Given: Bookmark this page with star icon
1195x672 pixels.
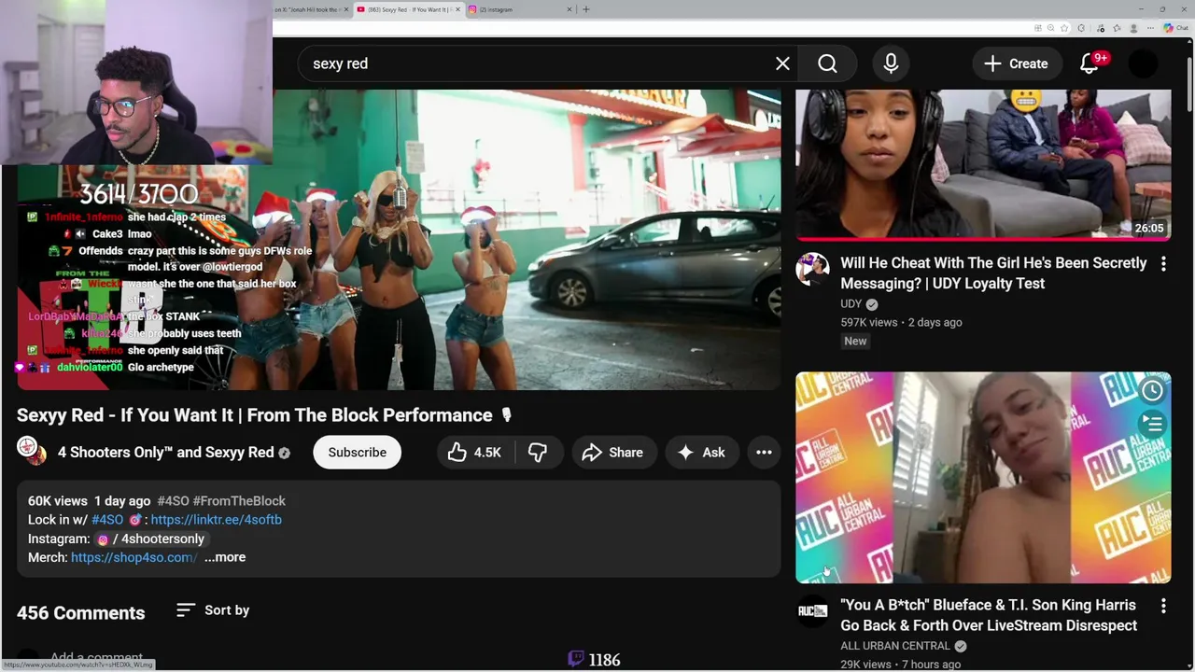Looking at the screenshot, I should (1064, 28).
